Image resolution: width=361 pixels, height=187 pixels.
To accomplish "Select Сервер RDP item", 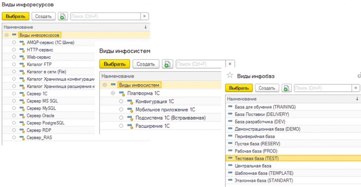I will tap(38, 130).
